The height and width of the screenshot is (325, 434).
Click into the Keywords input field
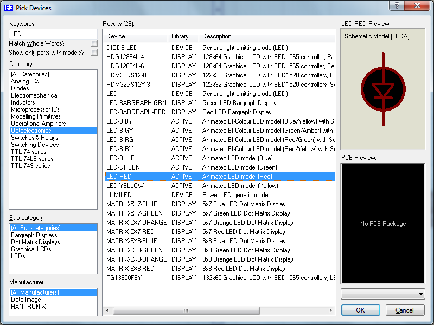(53, 34)
